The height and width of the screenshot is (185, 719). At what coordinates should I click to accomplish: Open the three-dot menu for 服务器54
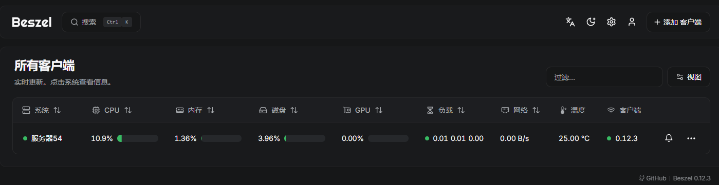pos(691,138)
